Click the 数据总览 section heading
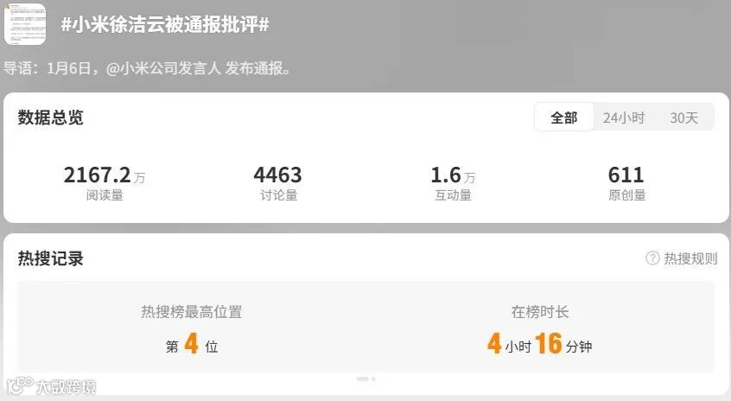The width and height of the screenshot is (731, 401). [50, 117]
